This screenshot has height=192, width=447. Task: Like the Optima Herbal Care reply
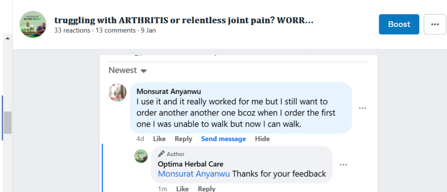point(182,189)
